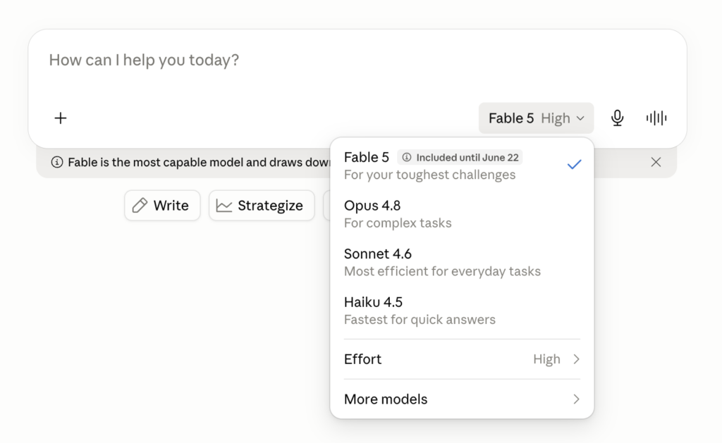Click the plus attachment icon

tap(61, 118)
